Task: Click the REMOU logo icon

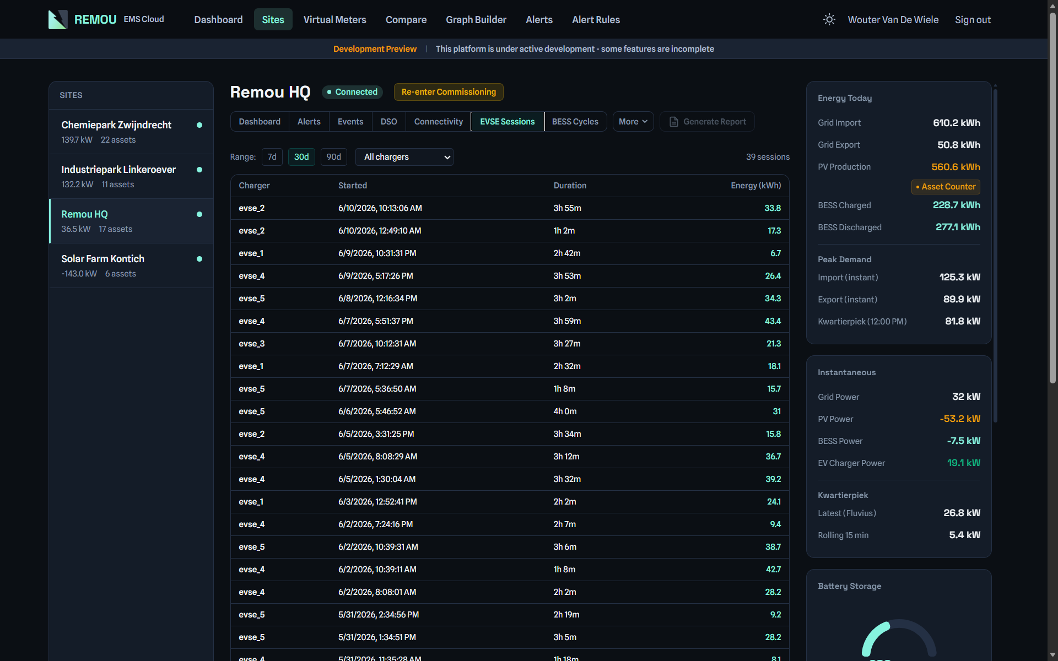Action: [58, 20]
